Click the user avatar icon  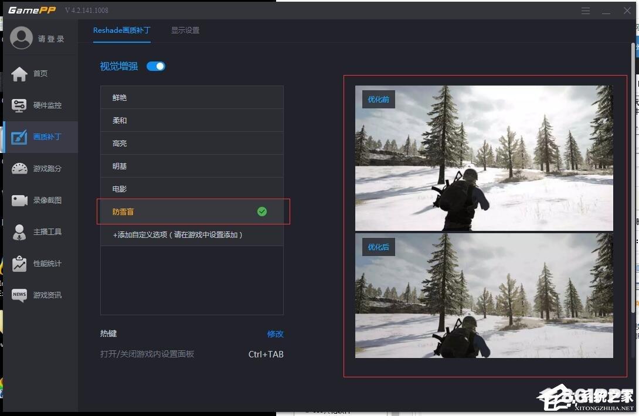coord(21,38)
